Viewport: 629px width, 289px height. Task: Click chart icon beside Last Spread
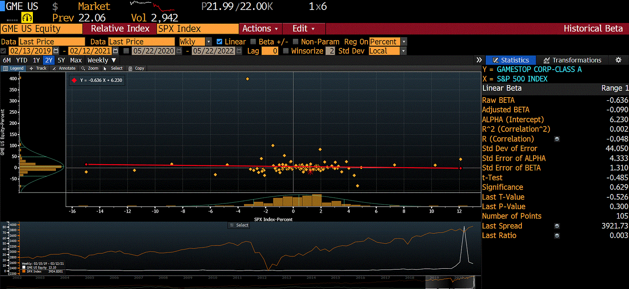[x=557, y=226]
